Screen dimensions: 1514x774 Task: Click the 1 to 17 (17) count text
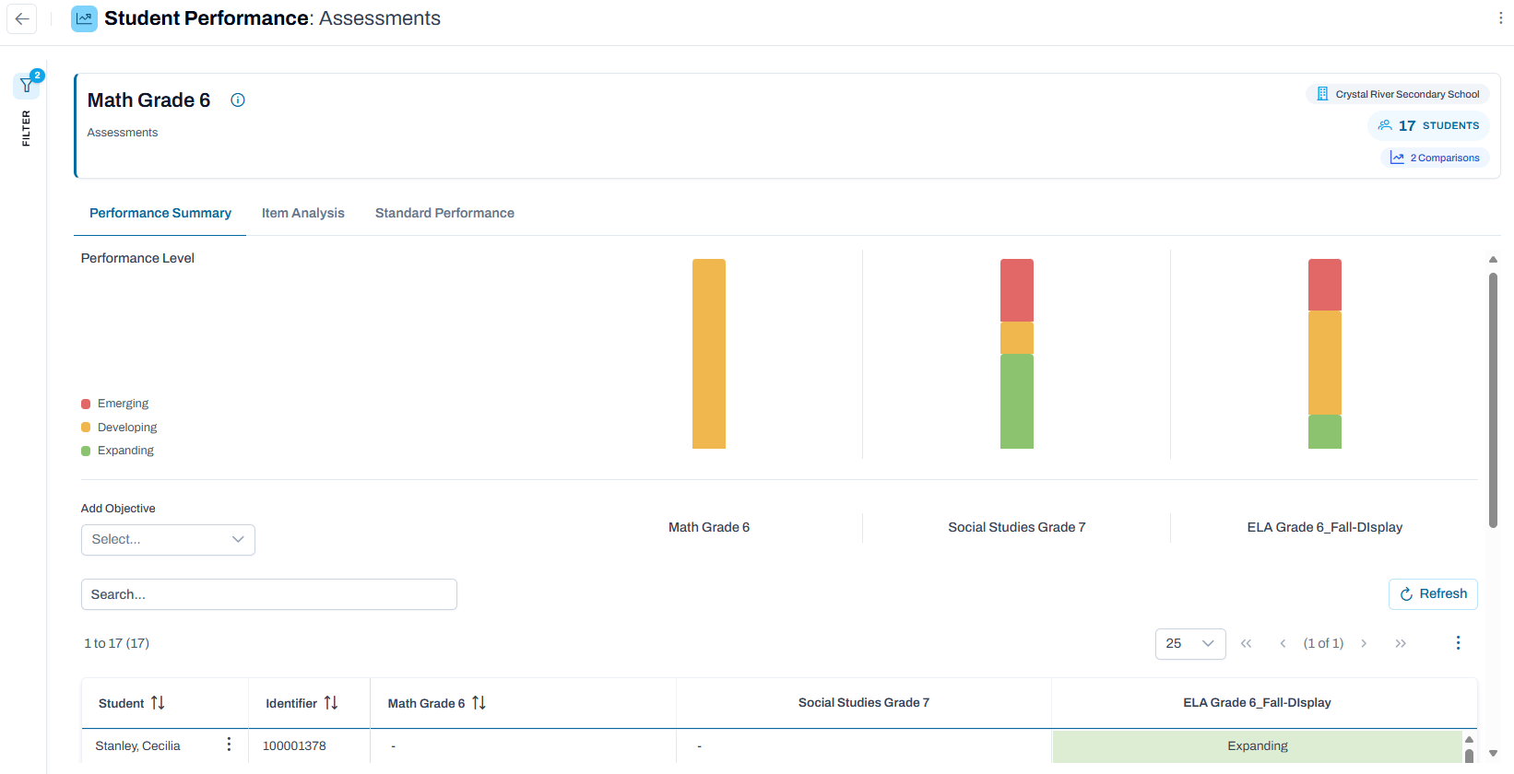(x=117, y=643)
